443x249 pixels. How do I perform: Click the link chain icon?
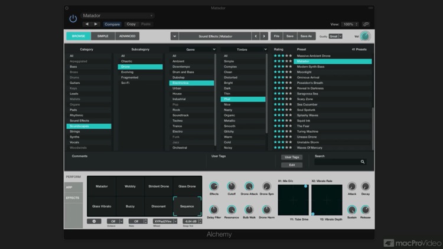tap(366, 24)
